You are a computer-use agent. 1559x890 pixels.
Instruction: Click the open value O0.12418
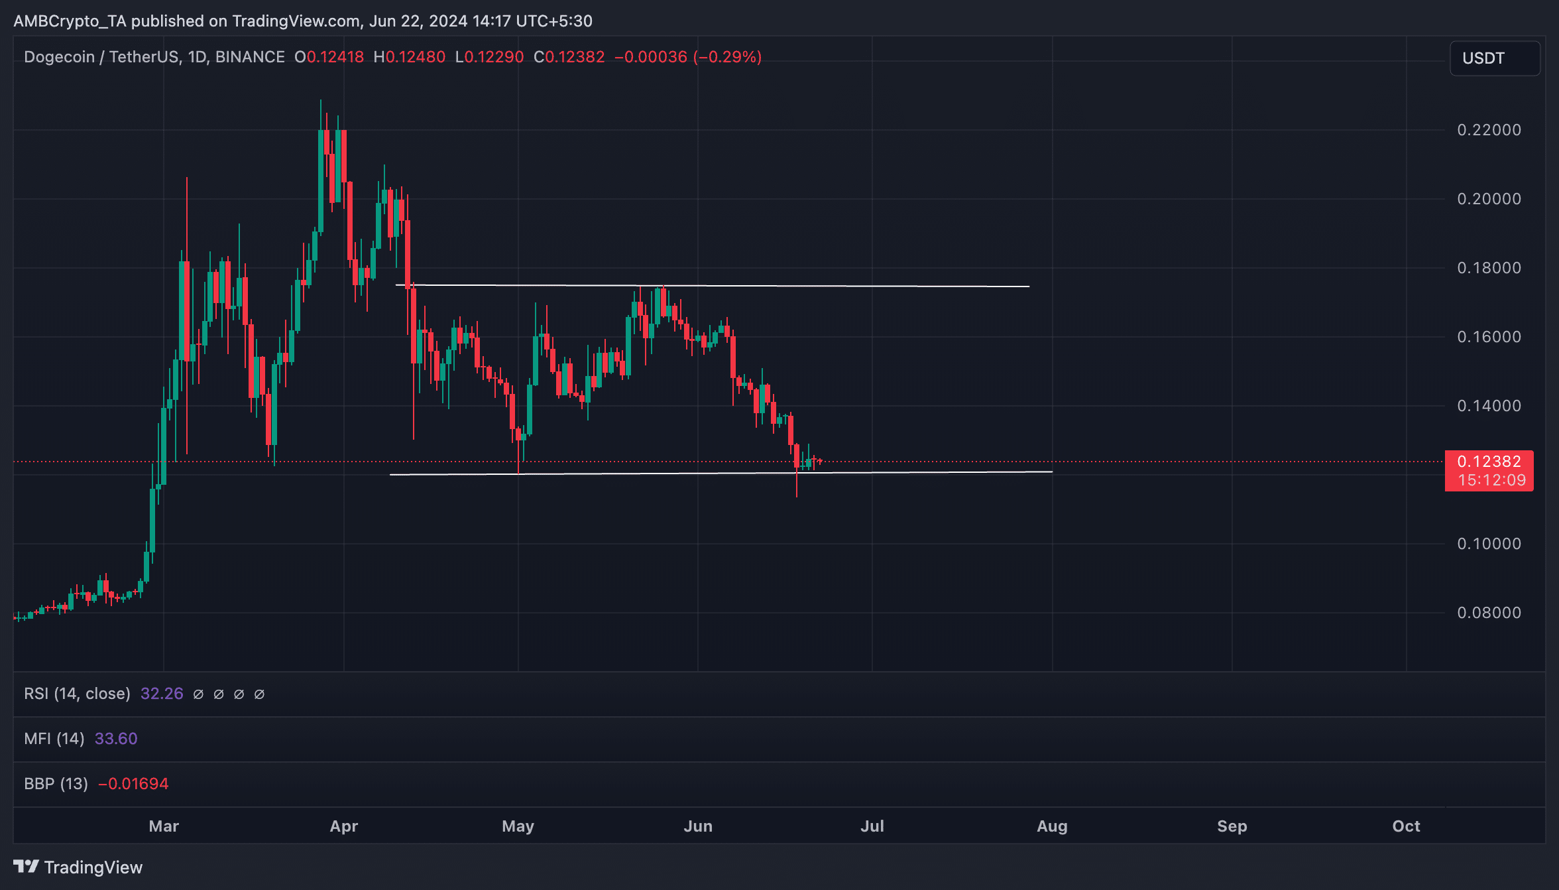329,57
